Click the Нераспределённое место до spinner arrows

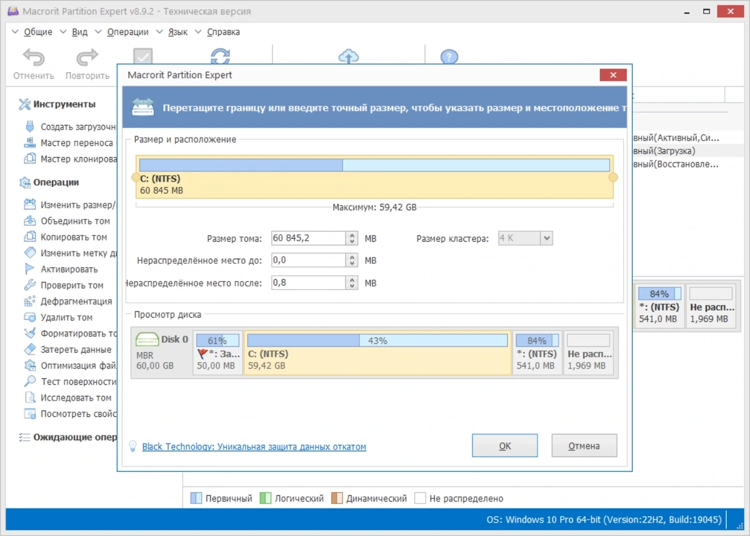[352, 260]
